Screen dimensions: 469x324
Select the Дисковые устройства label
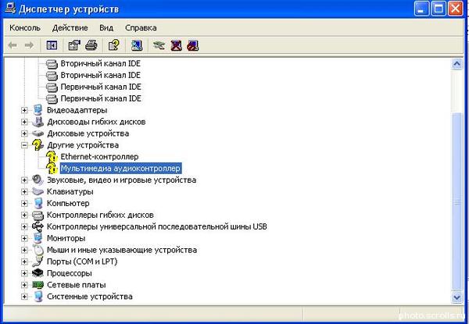[88, 134]
